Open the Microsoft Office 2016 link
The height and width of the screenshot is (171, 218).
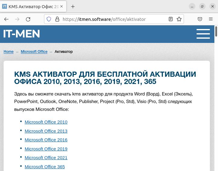[x=46, y=140]
